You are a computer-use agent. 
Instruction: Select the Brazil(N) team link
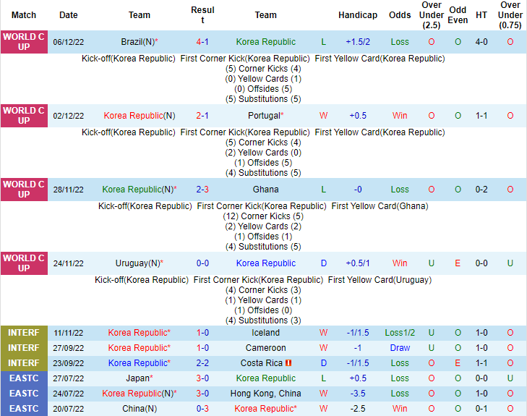pyautogui.click(x=138, y=42)
